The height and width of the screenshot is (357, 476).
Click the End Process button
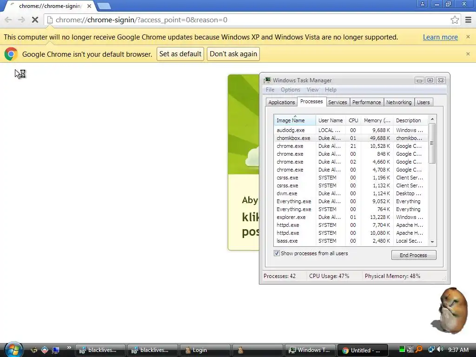pos(413,255)
